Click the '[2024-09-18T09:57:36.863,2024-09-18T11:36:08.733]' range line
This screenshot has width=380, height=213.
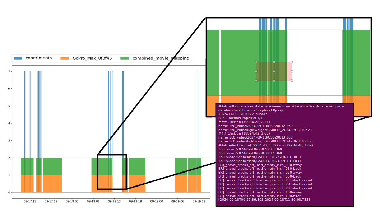pyautogui.click(x=264, y=200)
